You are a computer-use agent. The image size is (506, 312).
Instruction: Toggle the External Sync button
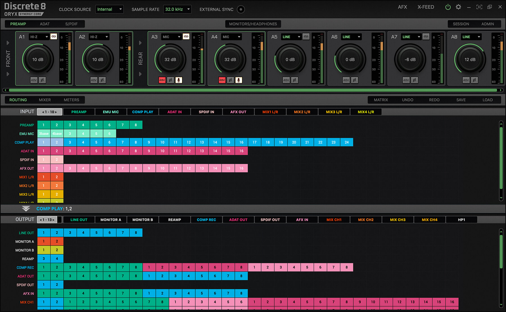[241, 9]
